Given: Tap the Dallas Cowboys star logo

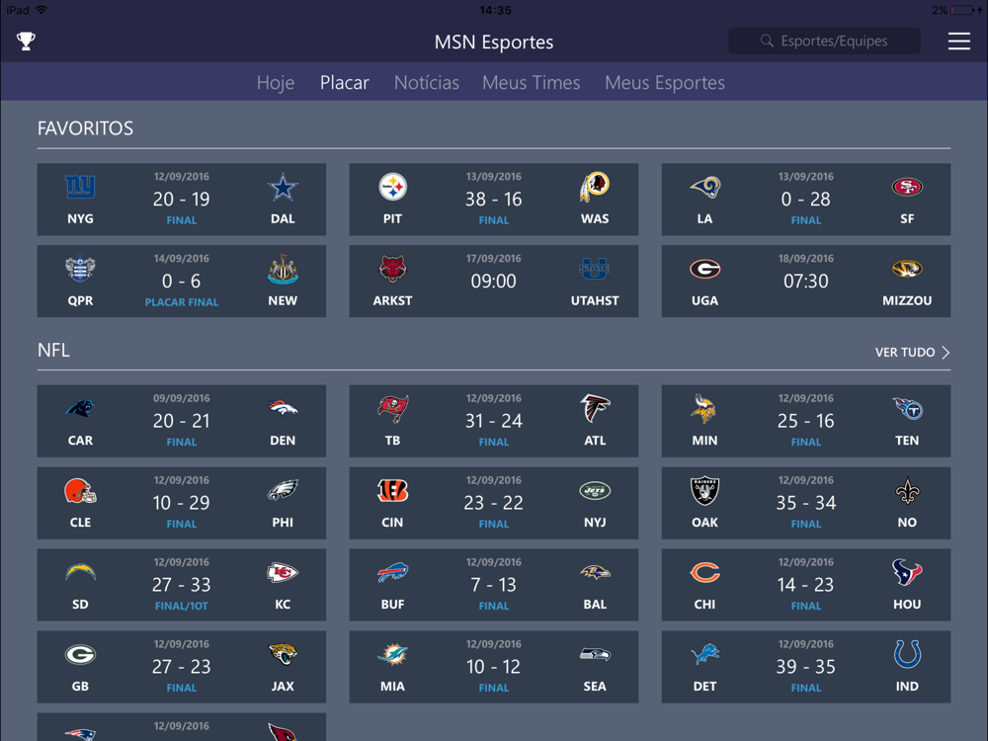Looking at the screenshot, I should click(283, 187).
